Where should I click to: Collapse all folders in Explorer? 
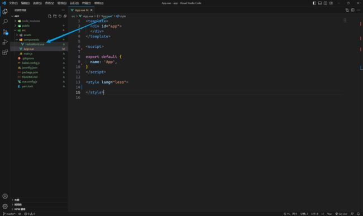tap(65, 16)
